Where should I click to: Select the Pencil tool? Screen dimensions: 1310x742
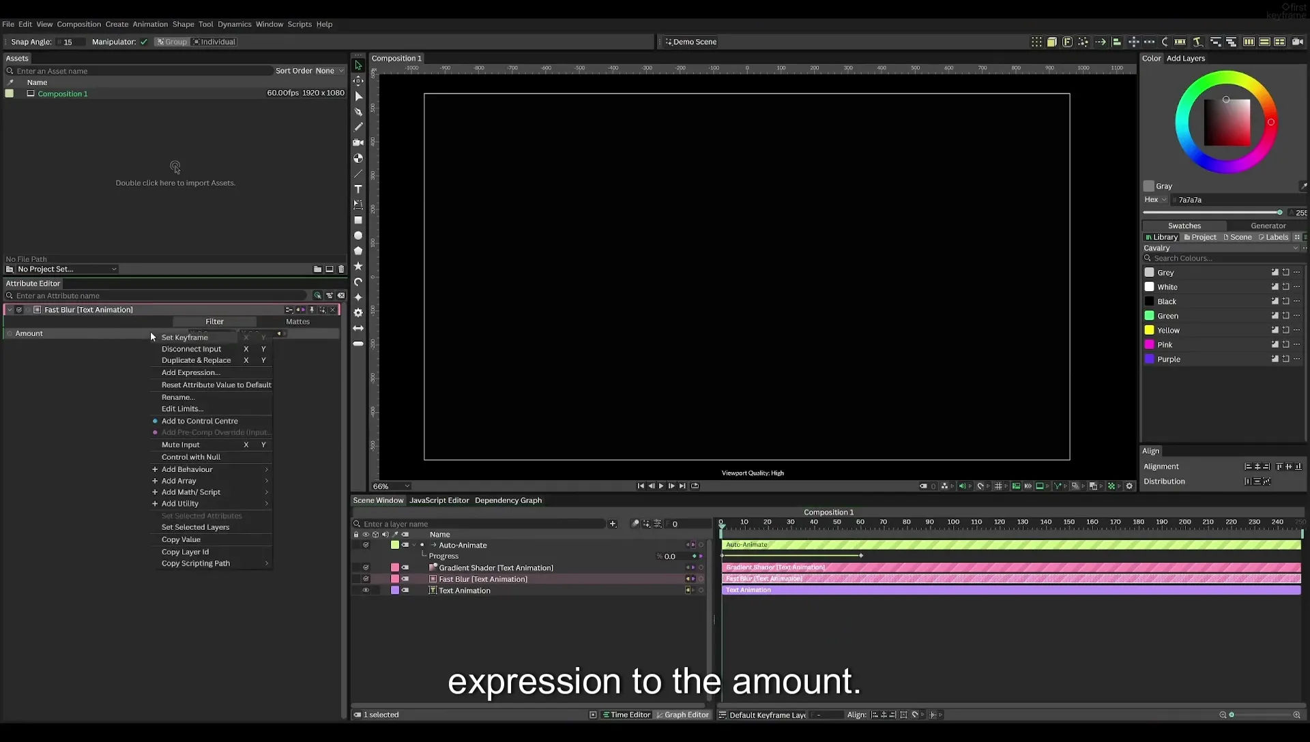click(x=358, y=127)
